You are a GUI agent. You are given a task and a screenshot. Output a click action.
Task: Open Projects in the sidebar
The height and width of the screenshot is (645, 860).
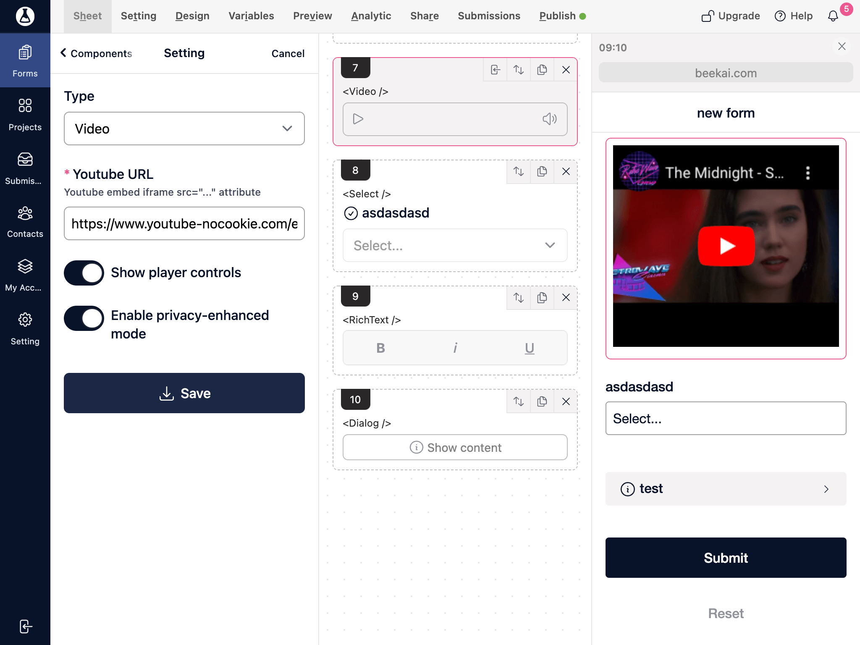pyautogui.click(x=25, y=114)
